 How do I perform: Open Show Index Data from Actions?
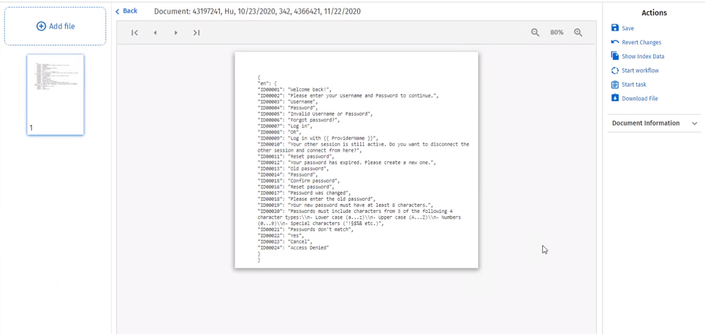pyautogui.click(x=643, y=56)
